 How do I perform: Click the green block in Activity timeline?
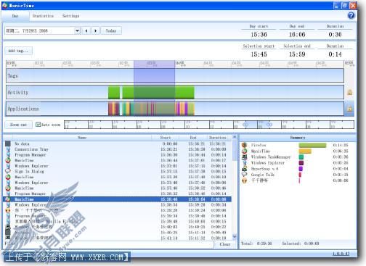coord(158,92)
